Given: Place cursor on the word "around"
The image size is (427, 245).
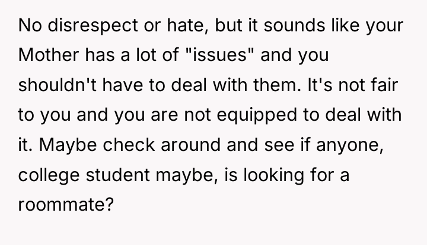Looking at the screenshot, I should [190, 144].
